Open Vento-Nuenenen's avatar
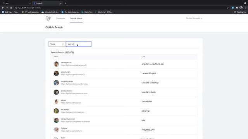Viewport: 248px width, 139px height. 56,120
